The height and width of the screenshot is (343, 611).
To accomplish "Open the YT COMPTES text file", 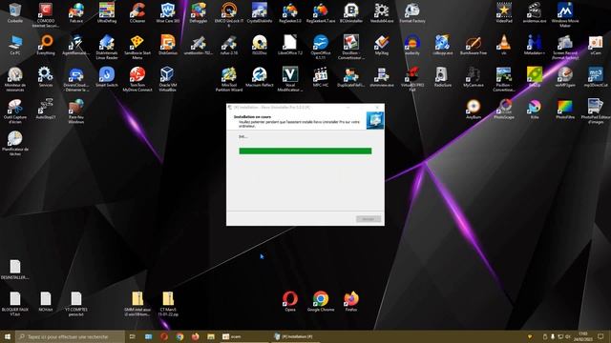I will 76,303.
